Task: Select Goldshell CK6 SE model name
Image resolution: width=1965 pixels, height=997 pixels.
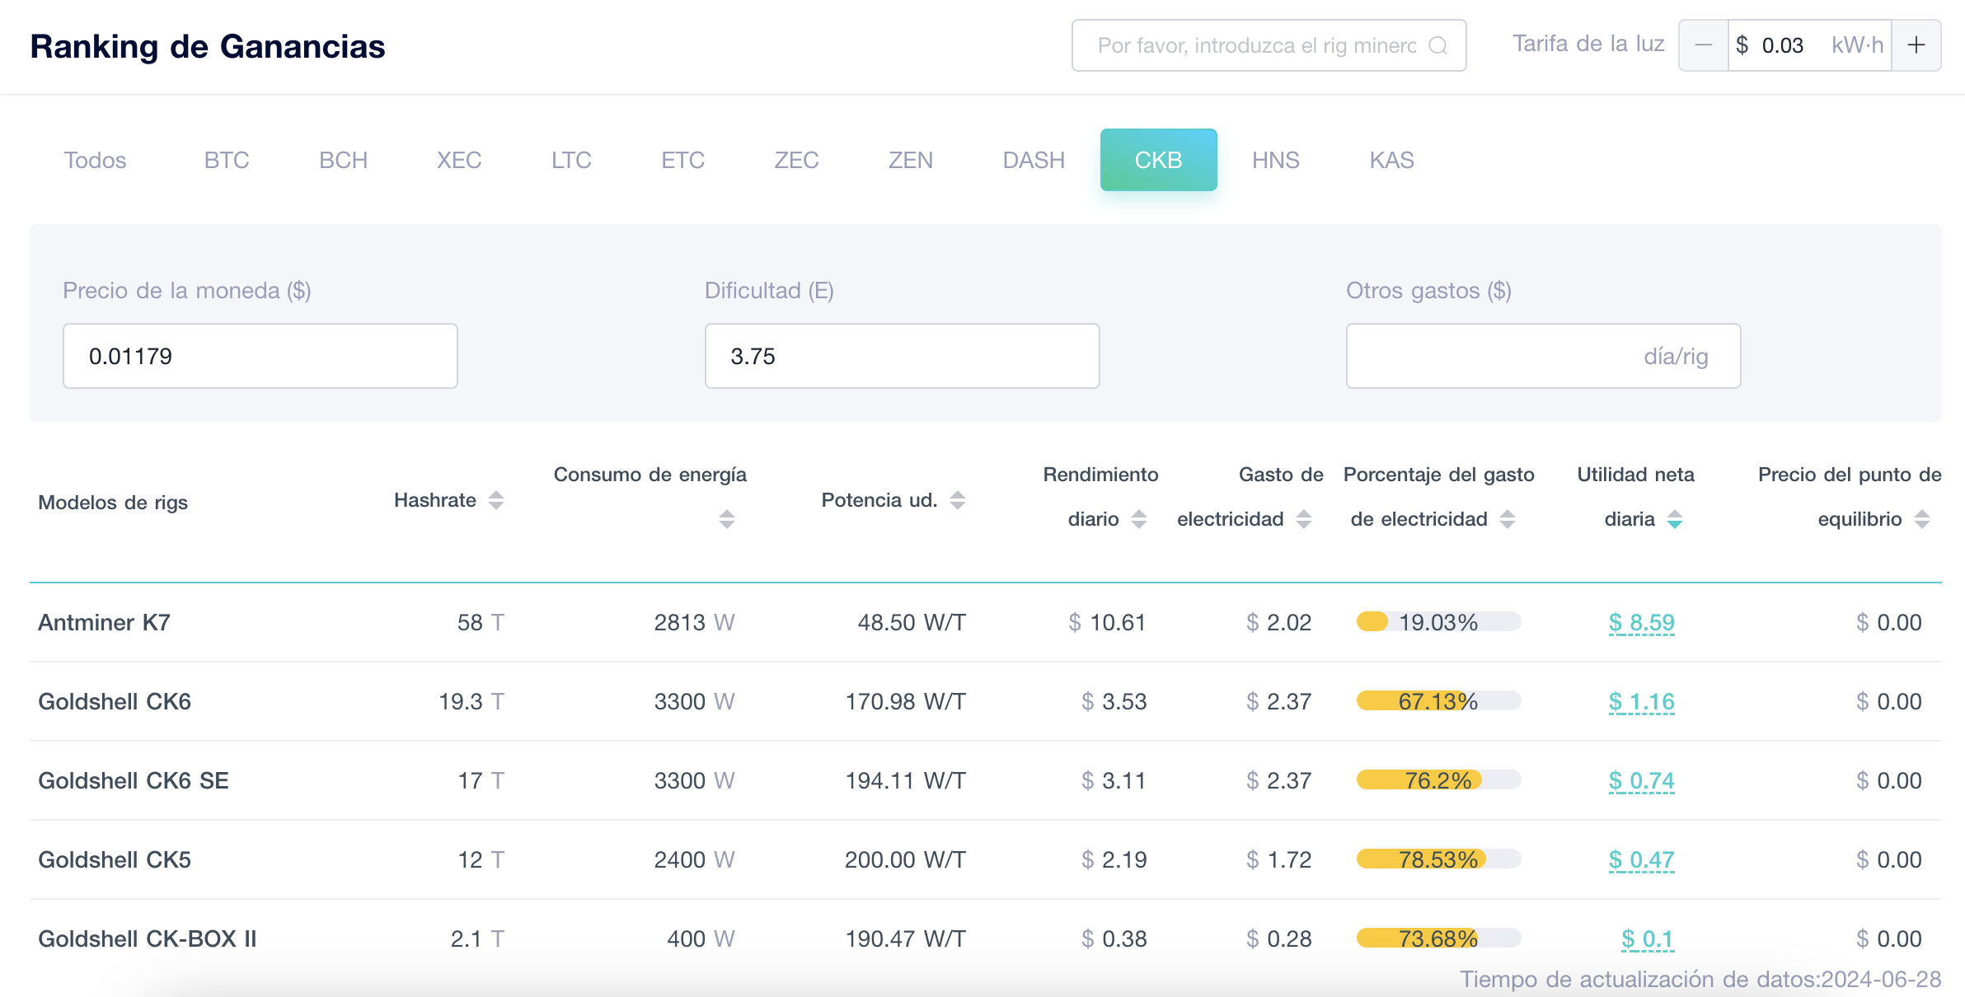Action: click(x=134, y=780)
